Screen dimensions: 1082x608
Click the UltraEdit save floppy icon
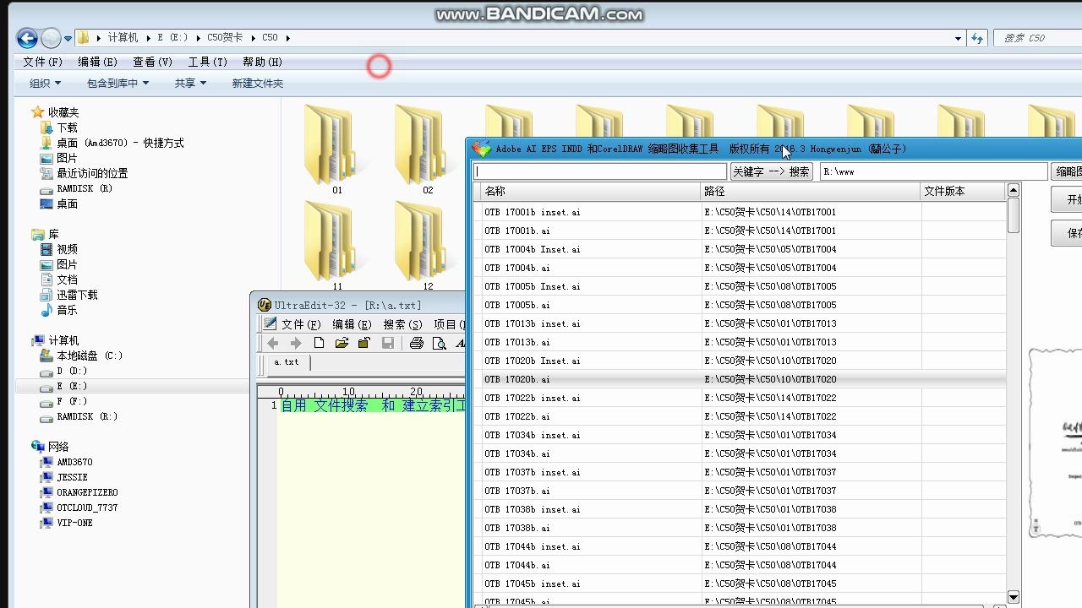click(388, 343)
